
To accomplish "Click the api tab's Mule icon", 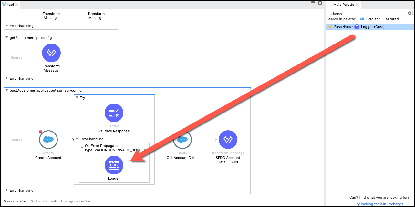I will point(4,5).
